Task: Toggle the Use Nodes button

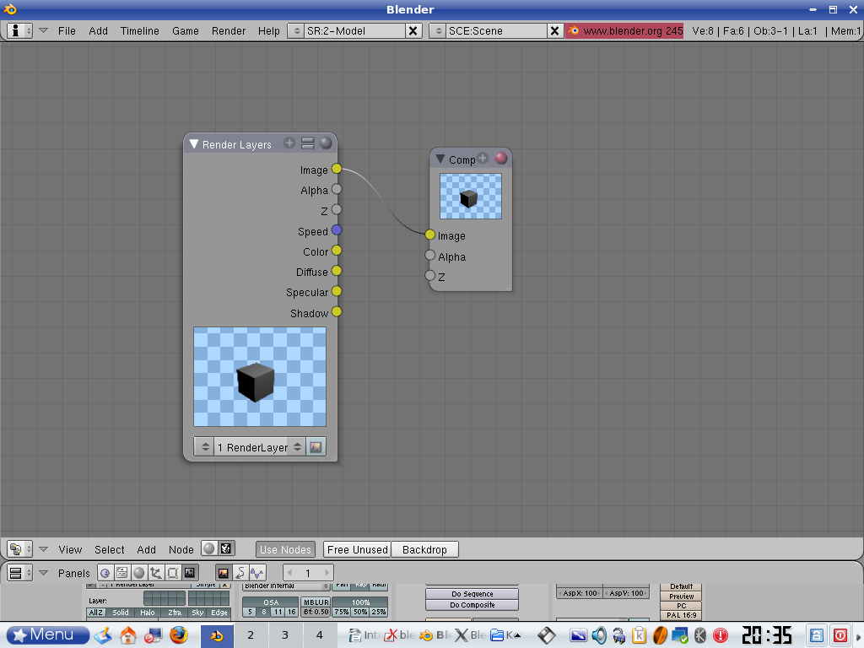Action: pos(285,549)
